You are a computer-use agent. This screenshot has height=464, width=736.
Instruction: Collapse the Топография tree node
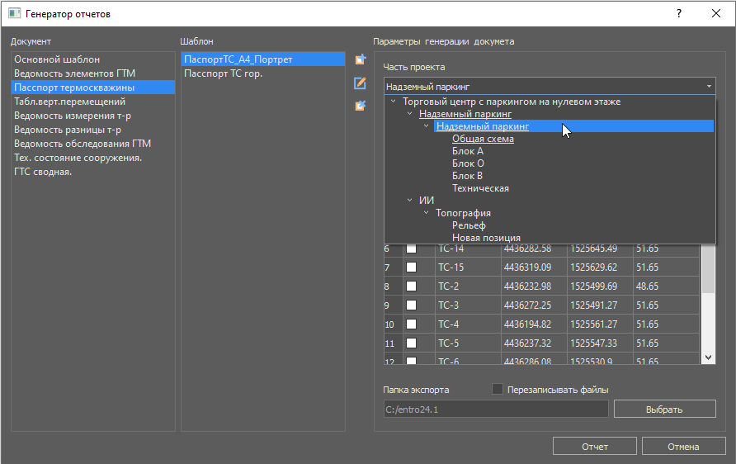427,213
